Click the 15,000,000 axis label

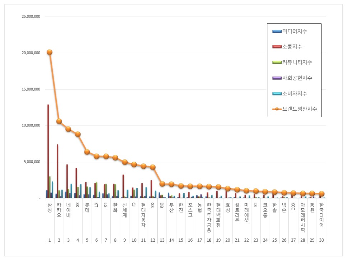tap(31, 89)
